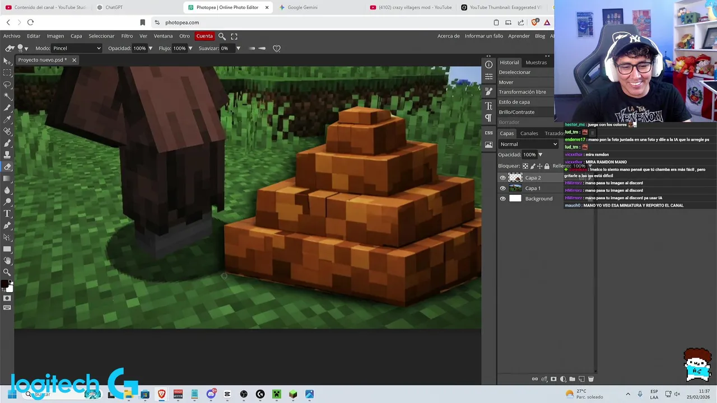This screenshot has width=717, height=403.
Task: Switch to the ChatGPT browser tab
Action: 114,7
